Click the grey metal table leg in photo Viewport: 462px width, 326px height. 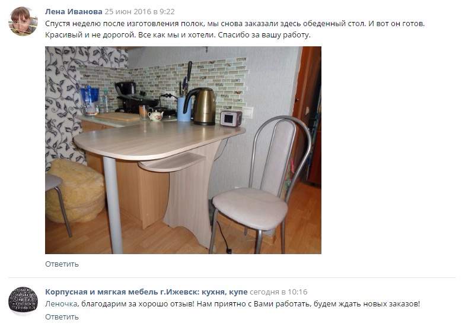pyautogui.click(x=113, y=205)
